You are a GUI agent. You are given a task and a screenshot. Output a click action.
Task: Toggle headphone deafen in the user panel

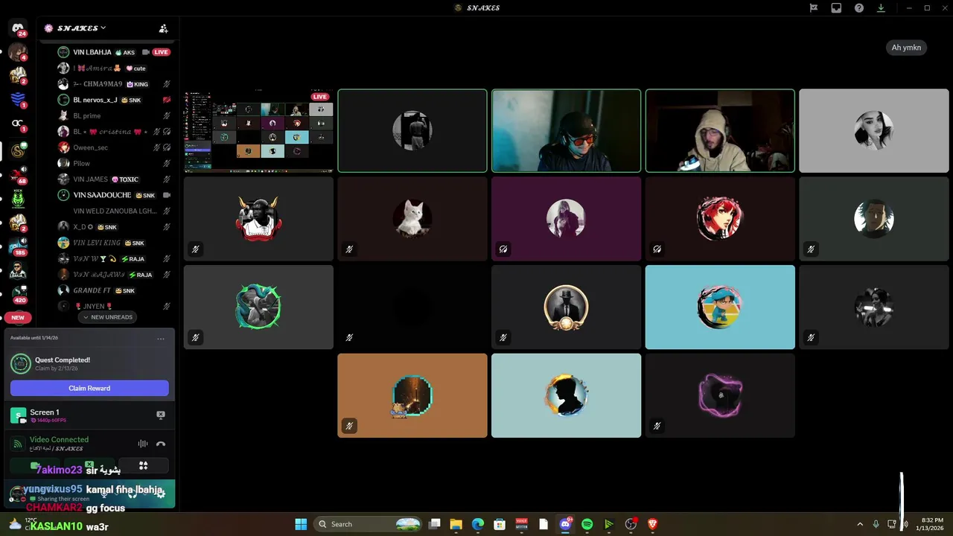[131, 494]
